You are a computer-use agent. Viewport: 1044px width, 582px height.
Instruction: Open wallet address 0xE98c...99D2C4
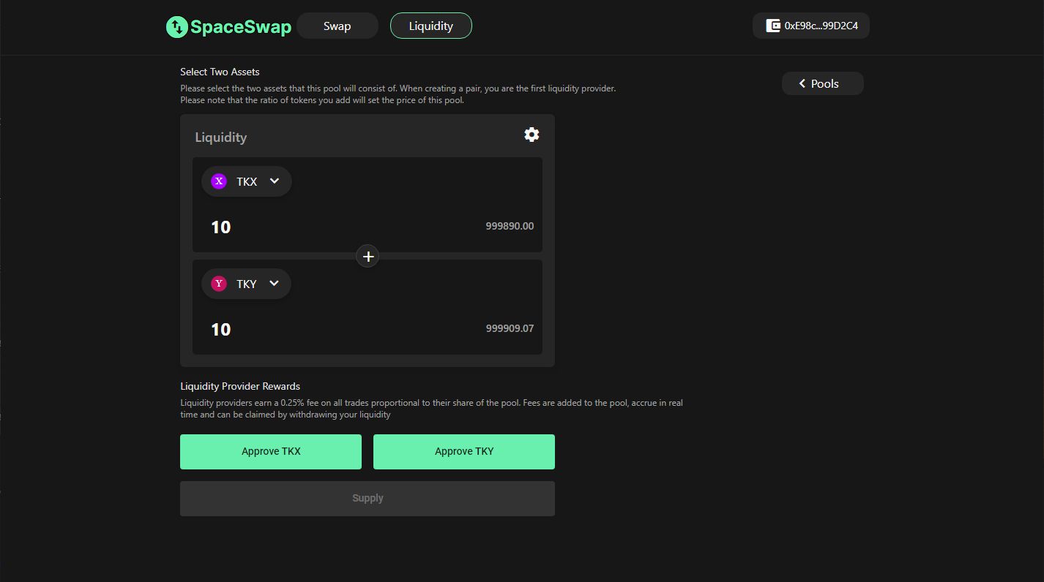(x=811, y=26)
